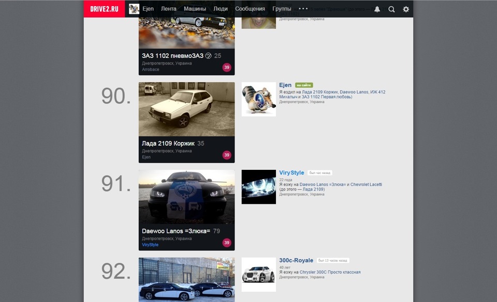Open the white Лада 2109 Коржик photo

pos(187,109)
